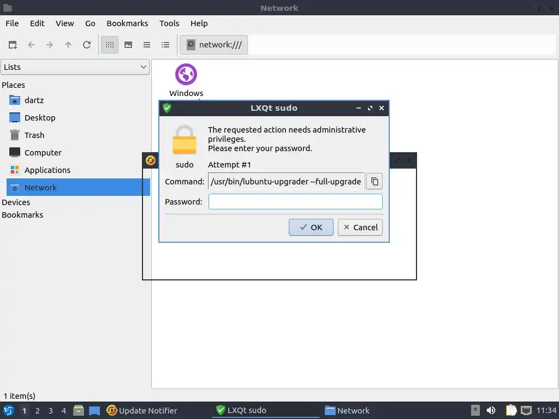Click the new tab toolbar icon
Viewport: 559px width, 419px height.
13,45
